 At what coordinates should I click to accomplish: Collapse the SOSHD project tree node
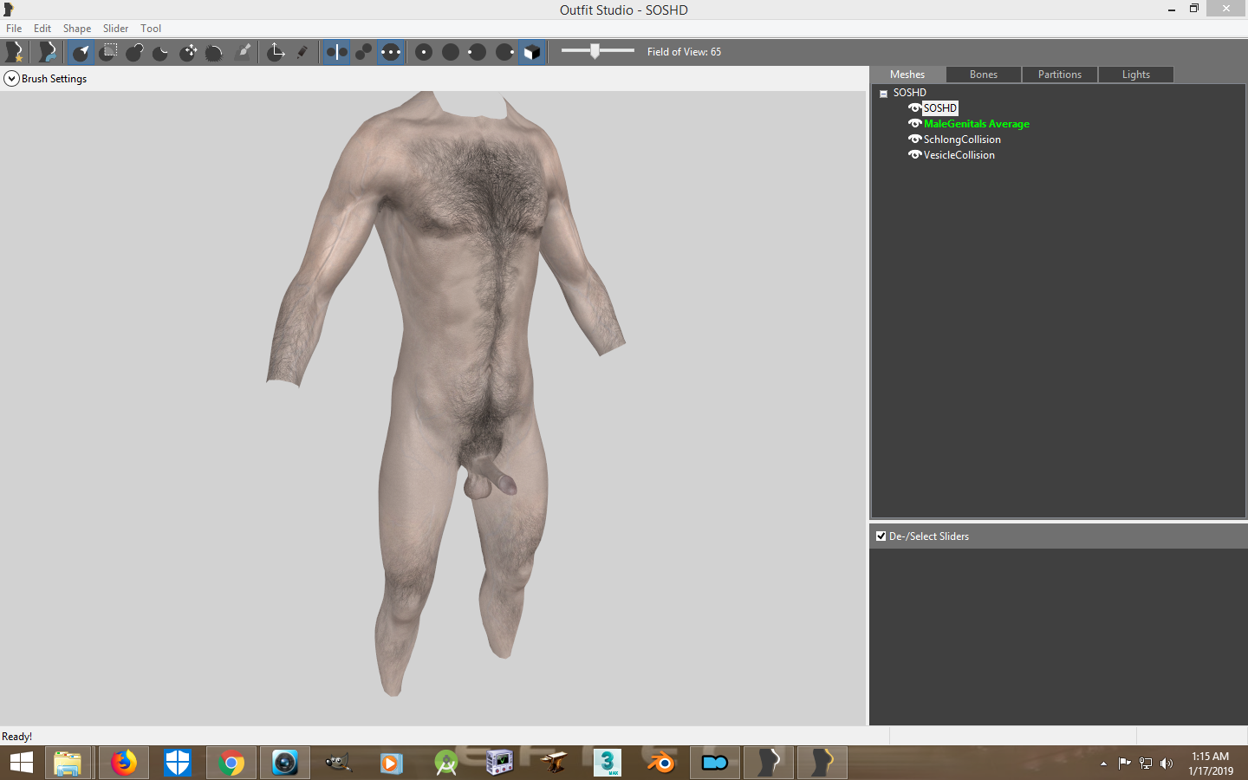tap(883, 94)
